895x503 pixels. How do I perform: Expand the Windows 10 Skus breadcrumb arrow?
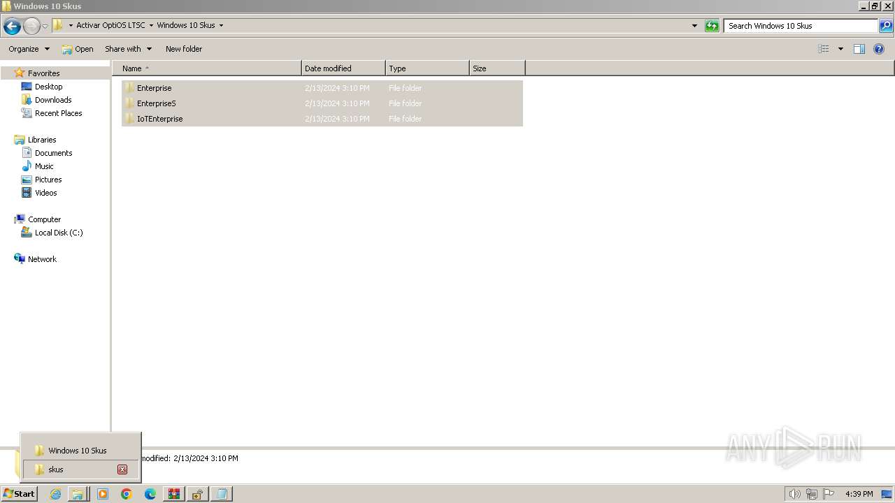point(221,26)
